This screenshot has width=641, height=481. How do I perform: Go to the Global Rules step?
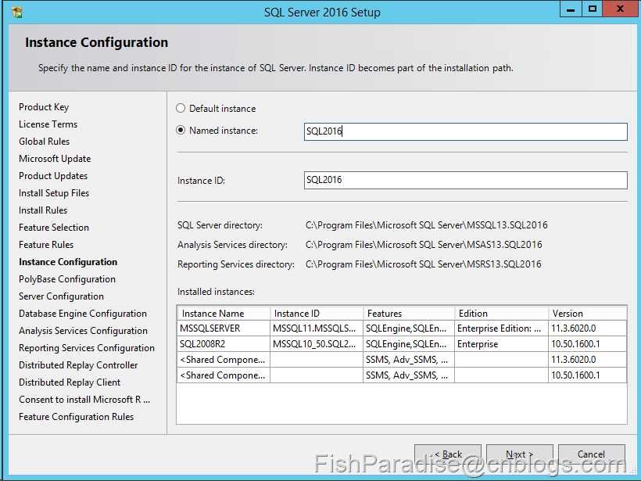coord(44,141)
